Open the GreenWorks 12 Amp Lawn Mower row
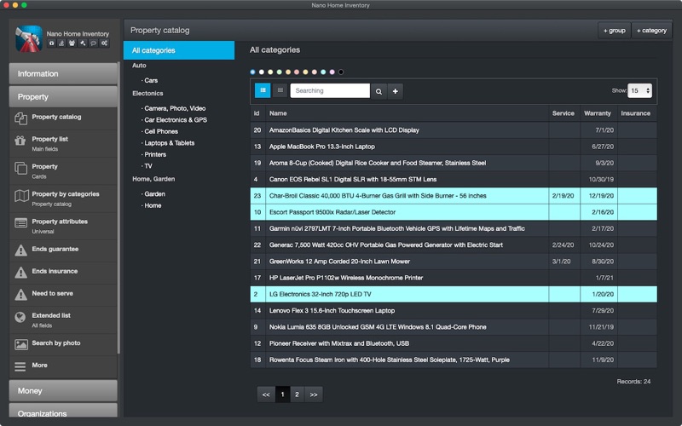The height and width of the screenshot is (426, 682). point(454,262)
